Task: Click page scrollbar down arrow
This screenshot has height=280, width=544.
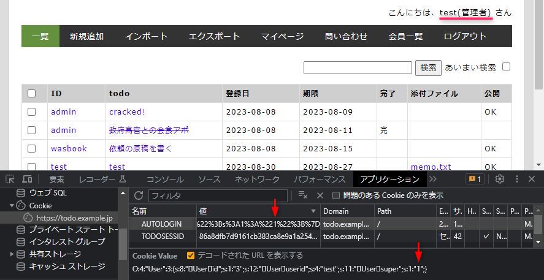Action: (x=539, y=165)
